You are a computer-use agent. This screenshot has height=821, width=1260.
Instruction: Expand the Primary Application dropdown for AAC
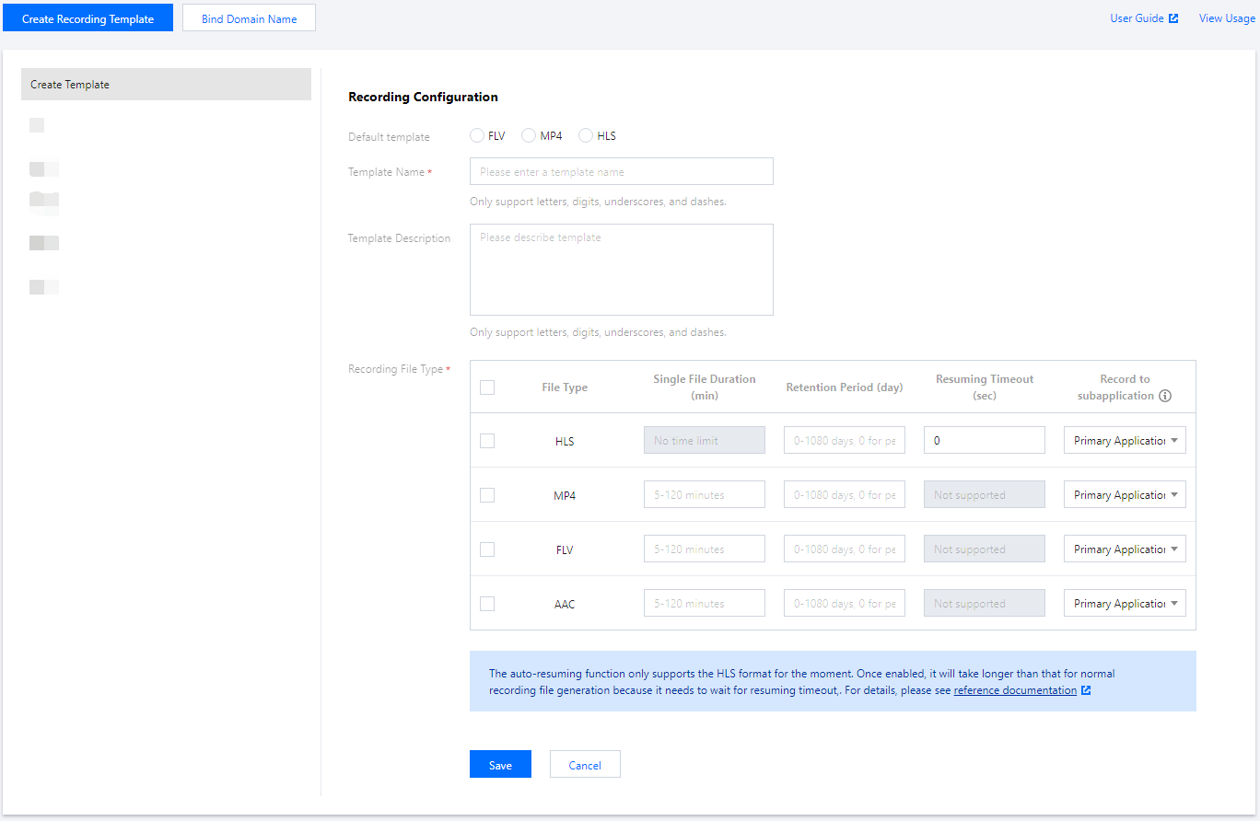tap(1125, 603)
